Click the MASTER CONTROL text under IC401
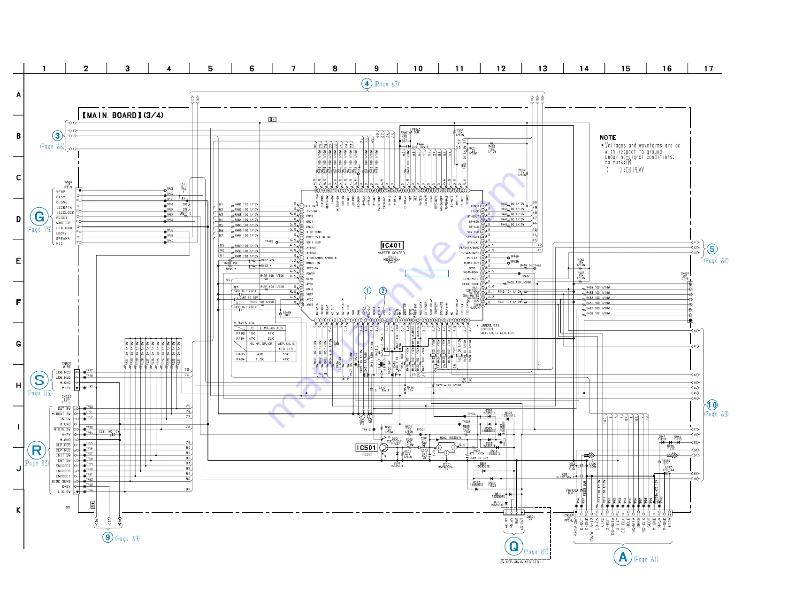 (392, 253)
